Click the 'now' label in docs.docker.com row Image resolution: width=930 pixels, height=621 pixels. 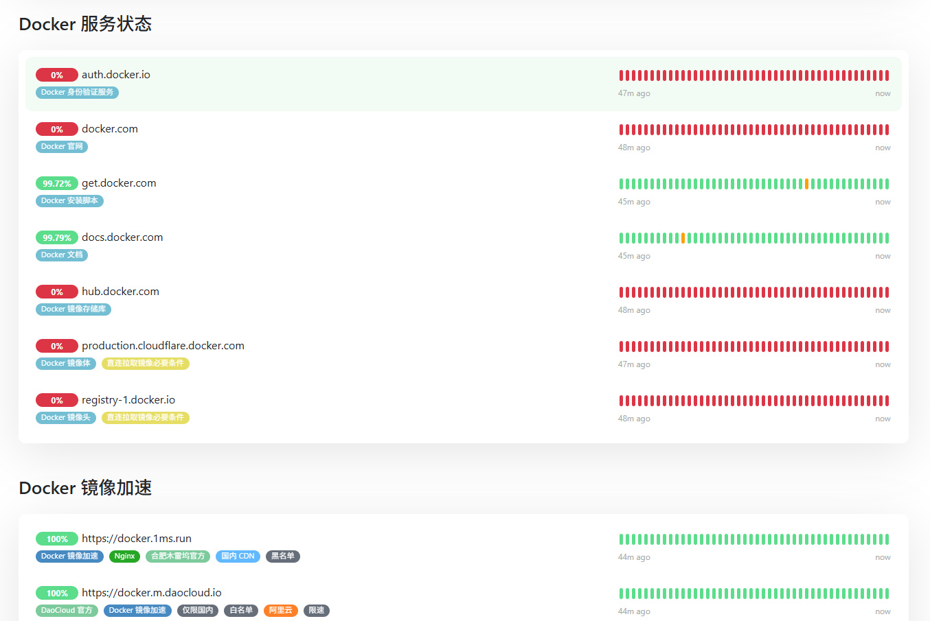pos(883,256)
